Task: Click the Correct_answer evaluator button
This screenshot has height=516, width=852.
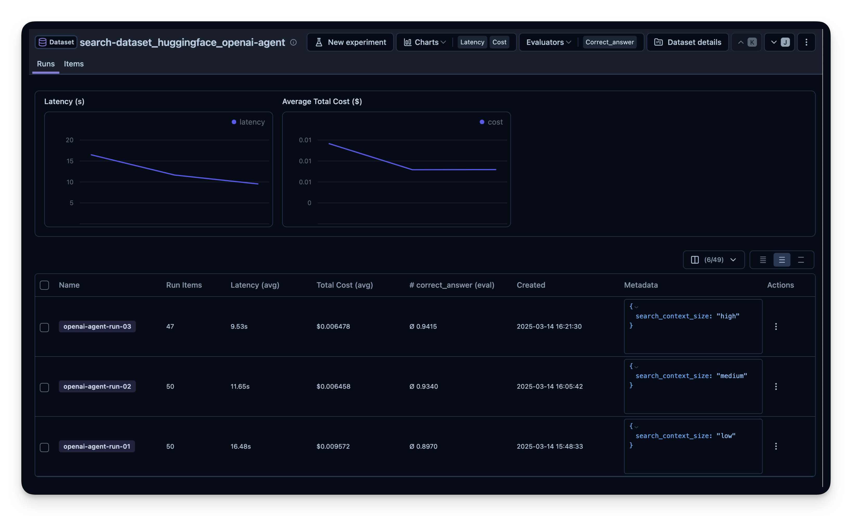Action: tap(610, 42)
